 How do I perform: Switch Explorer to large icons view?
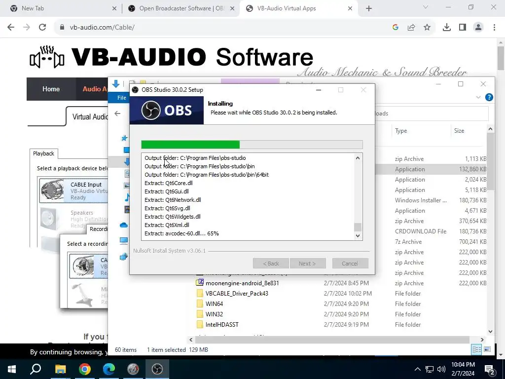click(x=487, y=349)
